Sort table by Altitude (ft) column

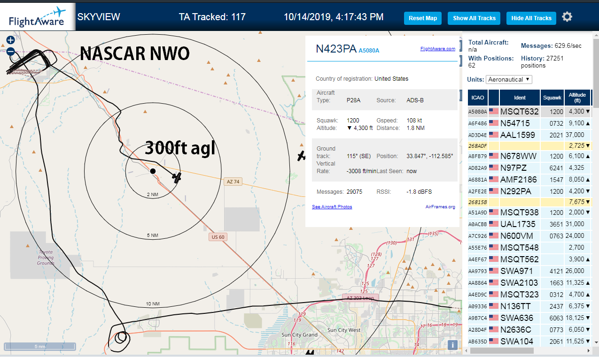tap(577, 98)
